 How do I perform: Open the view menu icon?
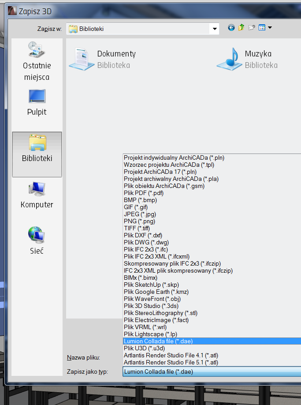coord(265,27)
